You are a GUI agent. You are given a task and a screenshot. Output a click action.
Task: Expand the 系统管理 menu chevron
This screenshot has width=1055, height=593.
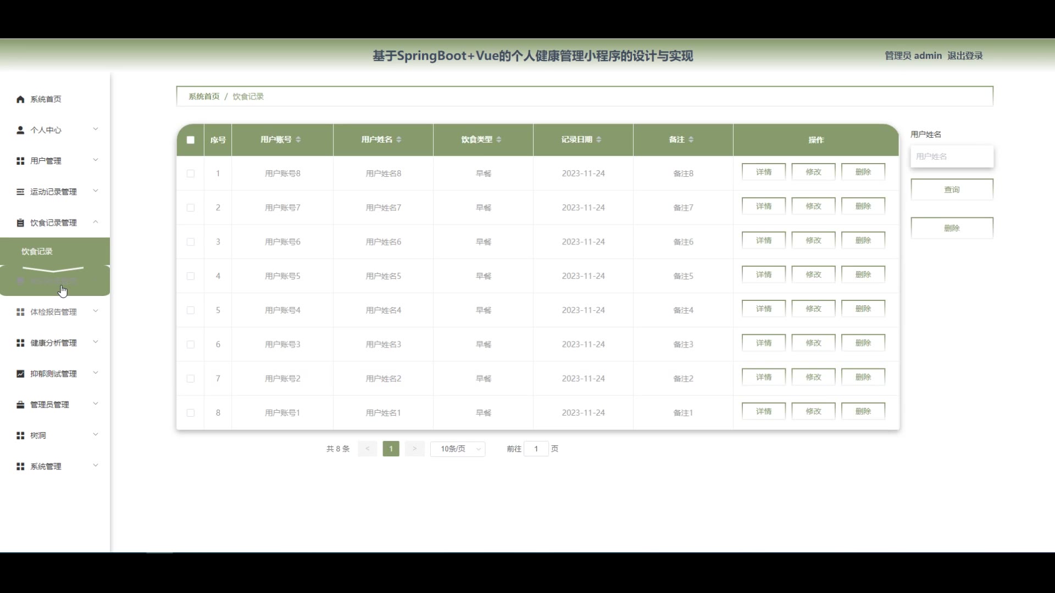96,466
